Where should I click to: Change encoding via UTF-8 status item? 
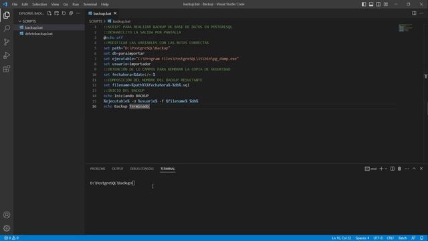pos(378,238)
